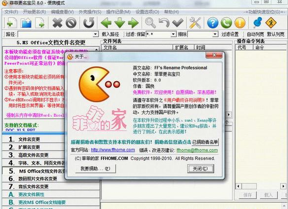Click the black X remove icon
Image resolution: width=288 pixels, height=209 pixels.
click(57, 23)
